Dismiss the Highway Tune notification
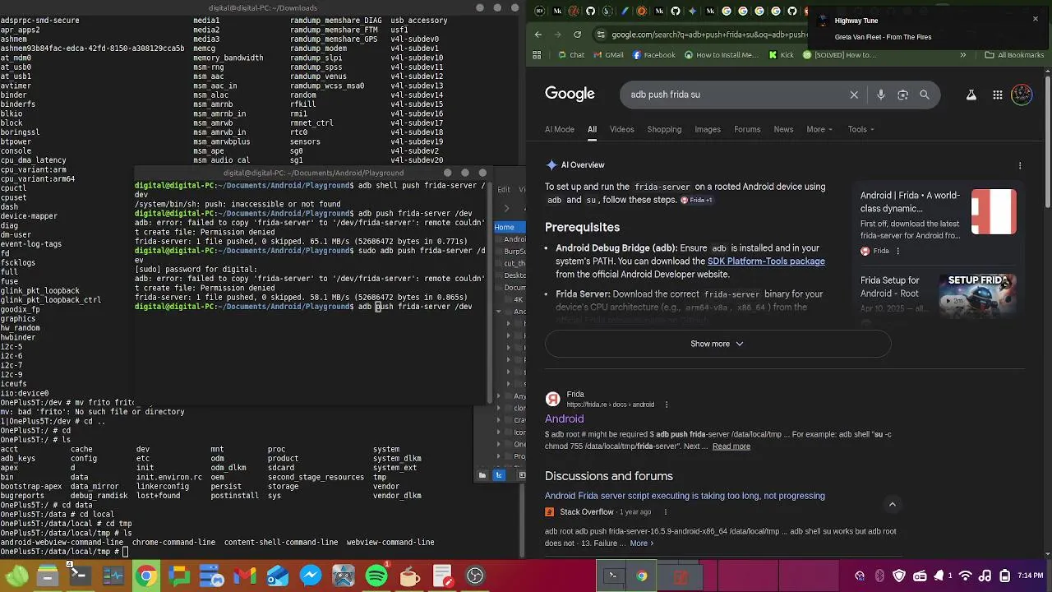 (1035, 19)
